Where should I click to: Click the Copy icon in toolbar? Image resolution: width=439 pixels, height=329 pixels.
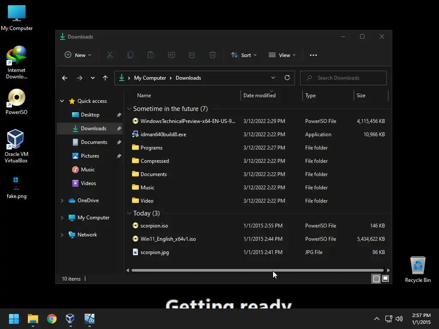click(x=130, y=55)
